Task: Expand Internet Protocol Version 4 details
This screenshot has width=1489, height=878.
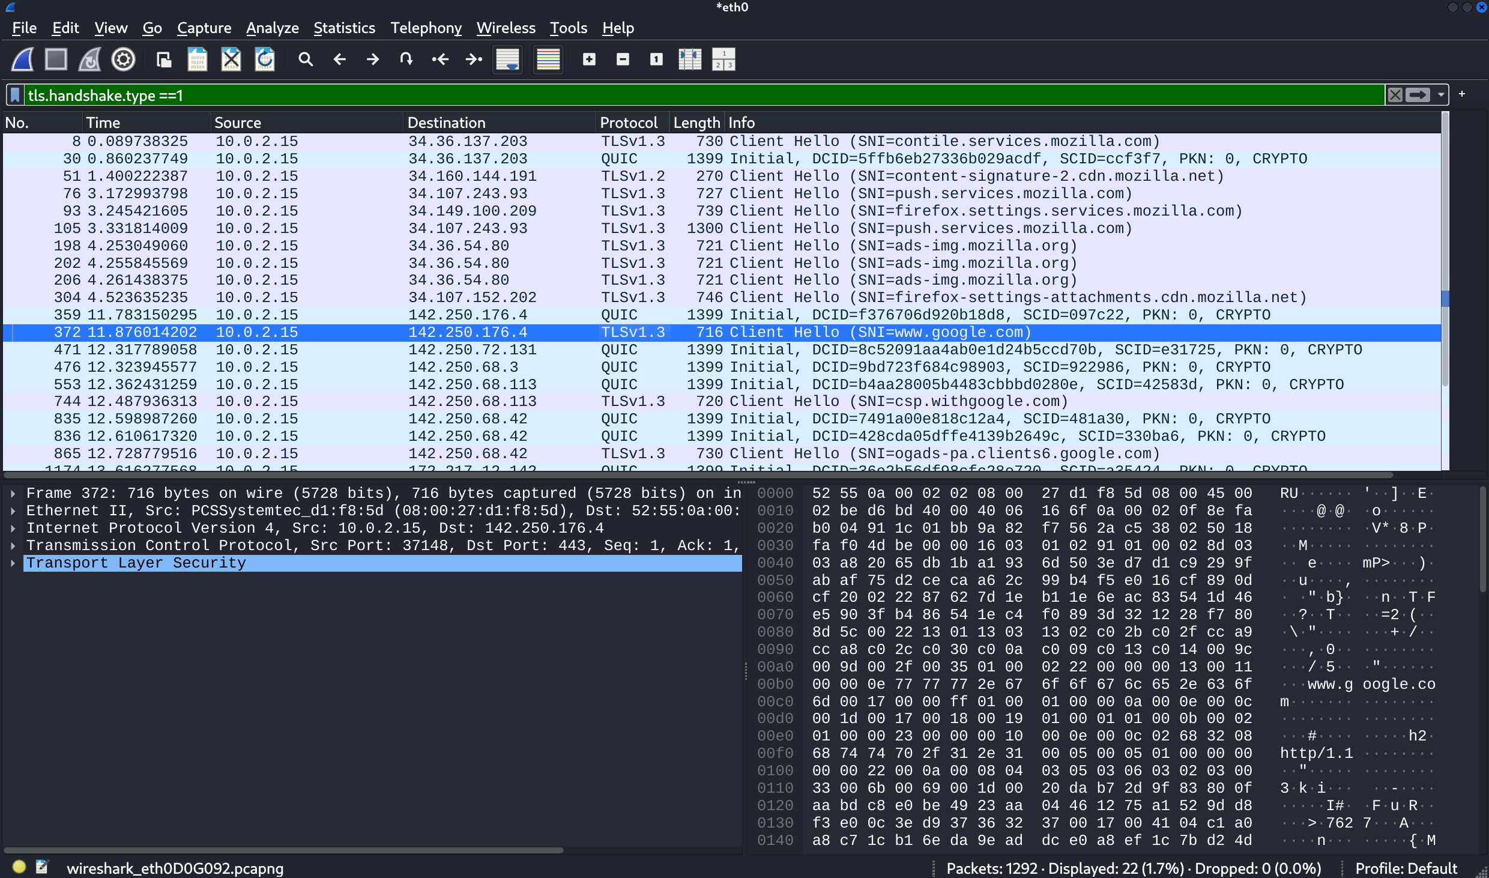Action: [x=13, y=528]
